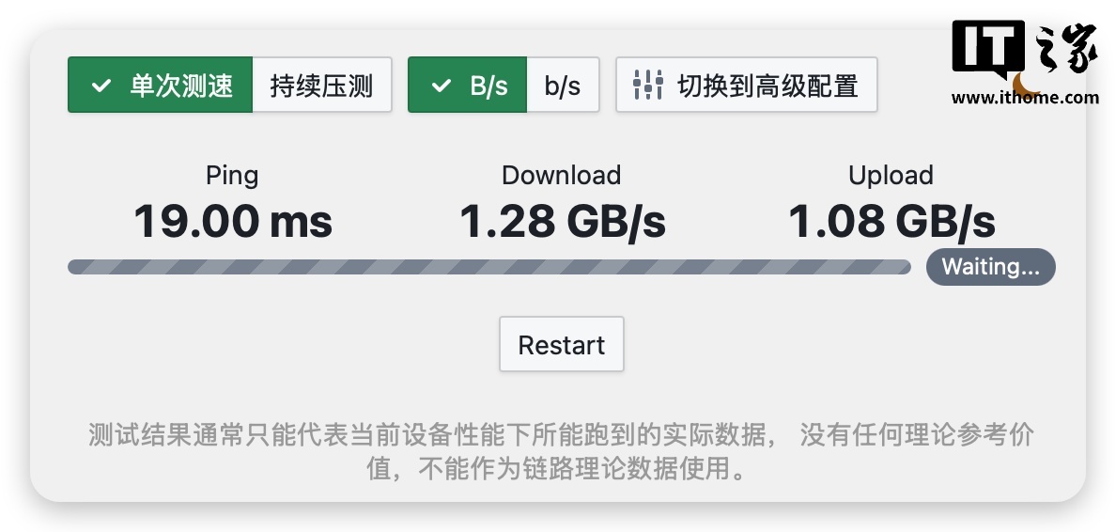Switch speed units to b/s bits
Viewport: 1116px width, 532px height.
click(563, 86)
